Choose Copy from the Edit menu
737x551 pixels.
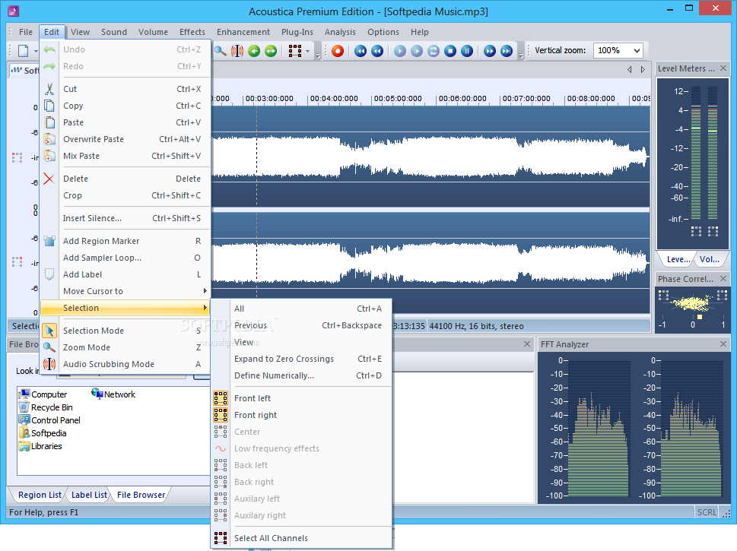[125, 106]
